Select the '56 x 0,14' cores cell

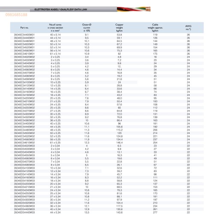[55, 51]
